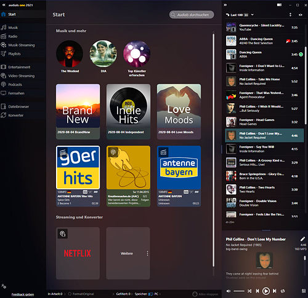Open the Weitere tile
The width and height of the screenshot is (308, 298).
click(128, 253)
